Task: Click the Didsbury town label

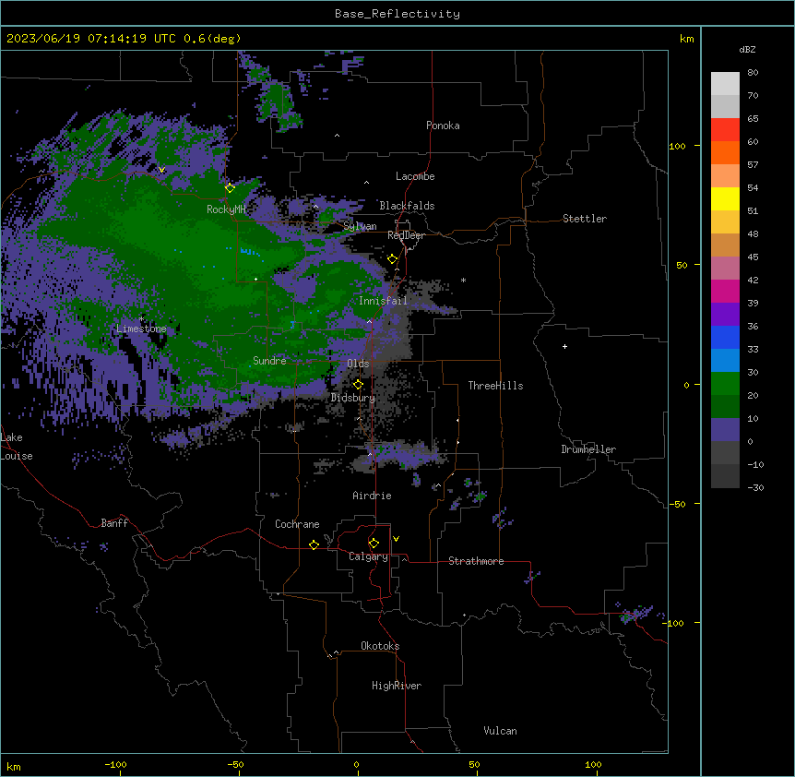Action: [x=353, y=398]
